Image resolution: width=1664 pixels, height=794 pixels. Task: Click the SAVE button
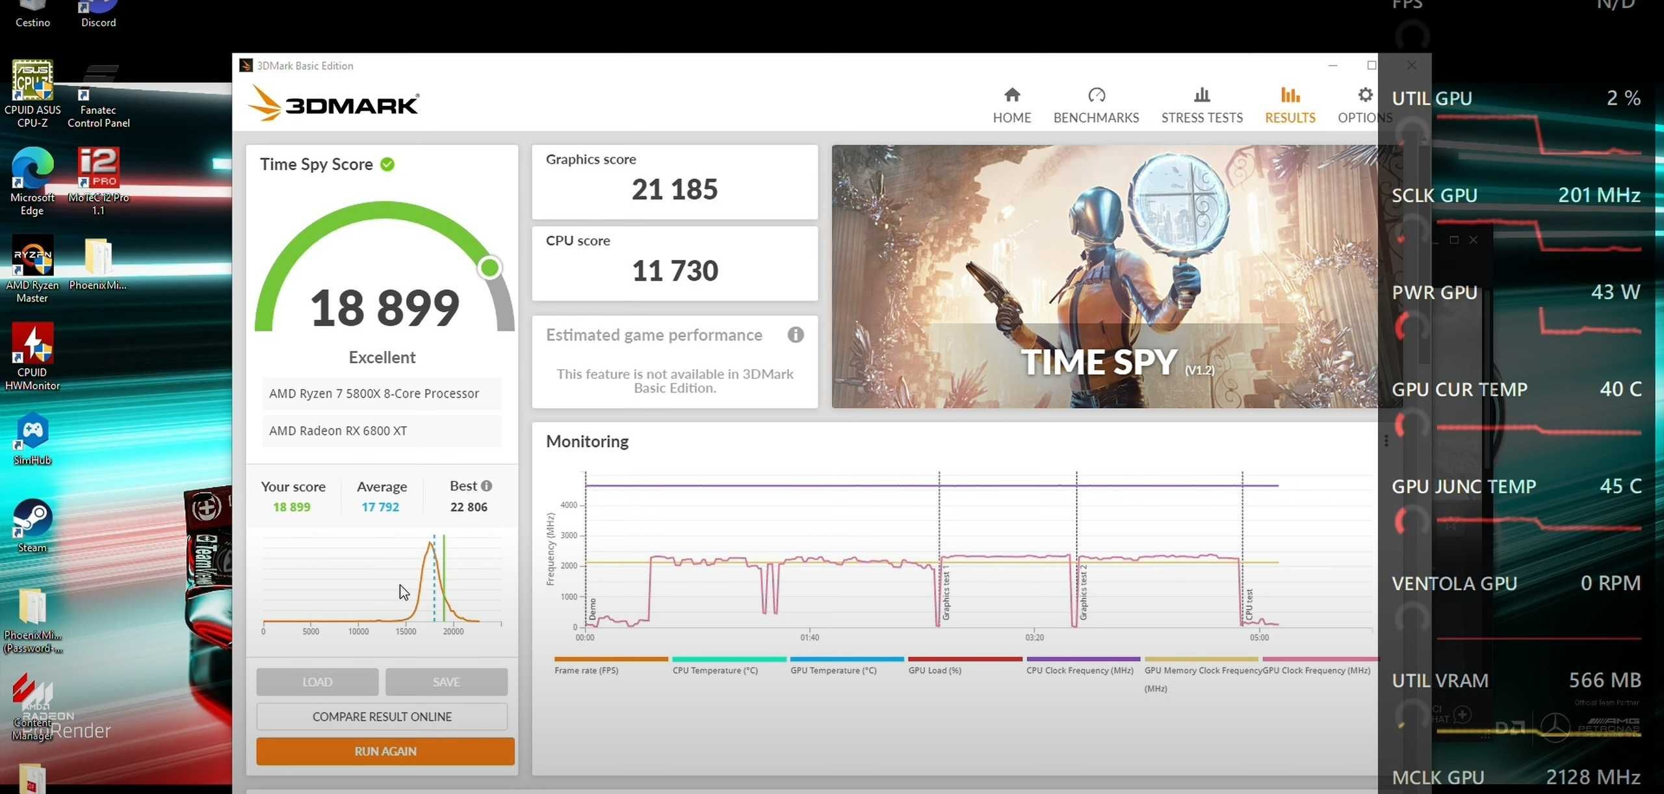click(x=446, y=682)
